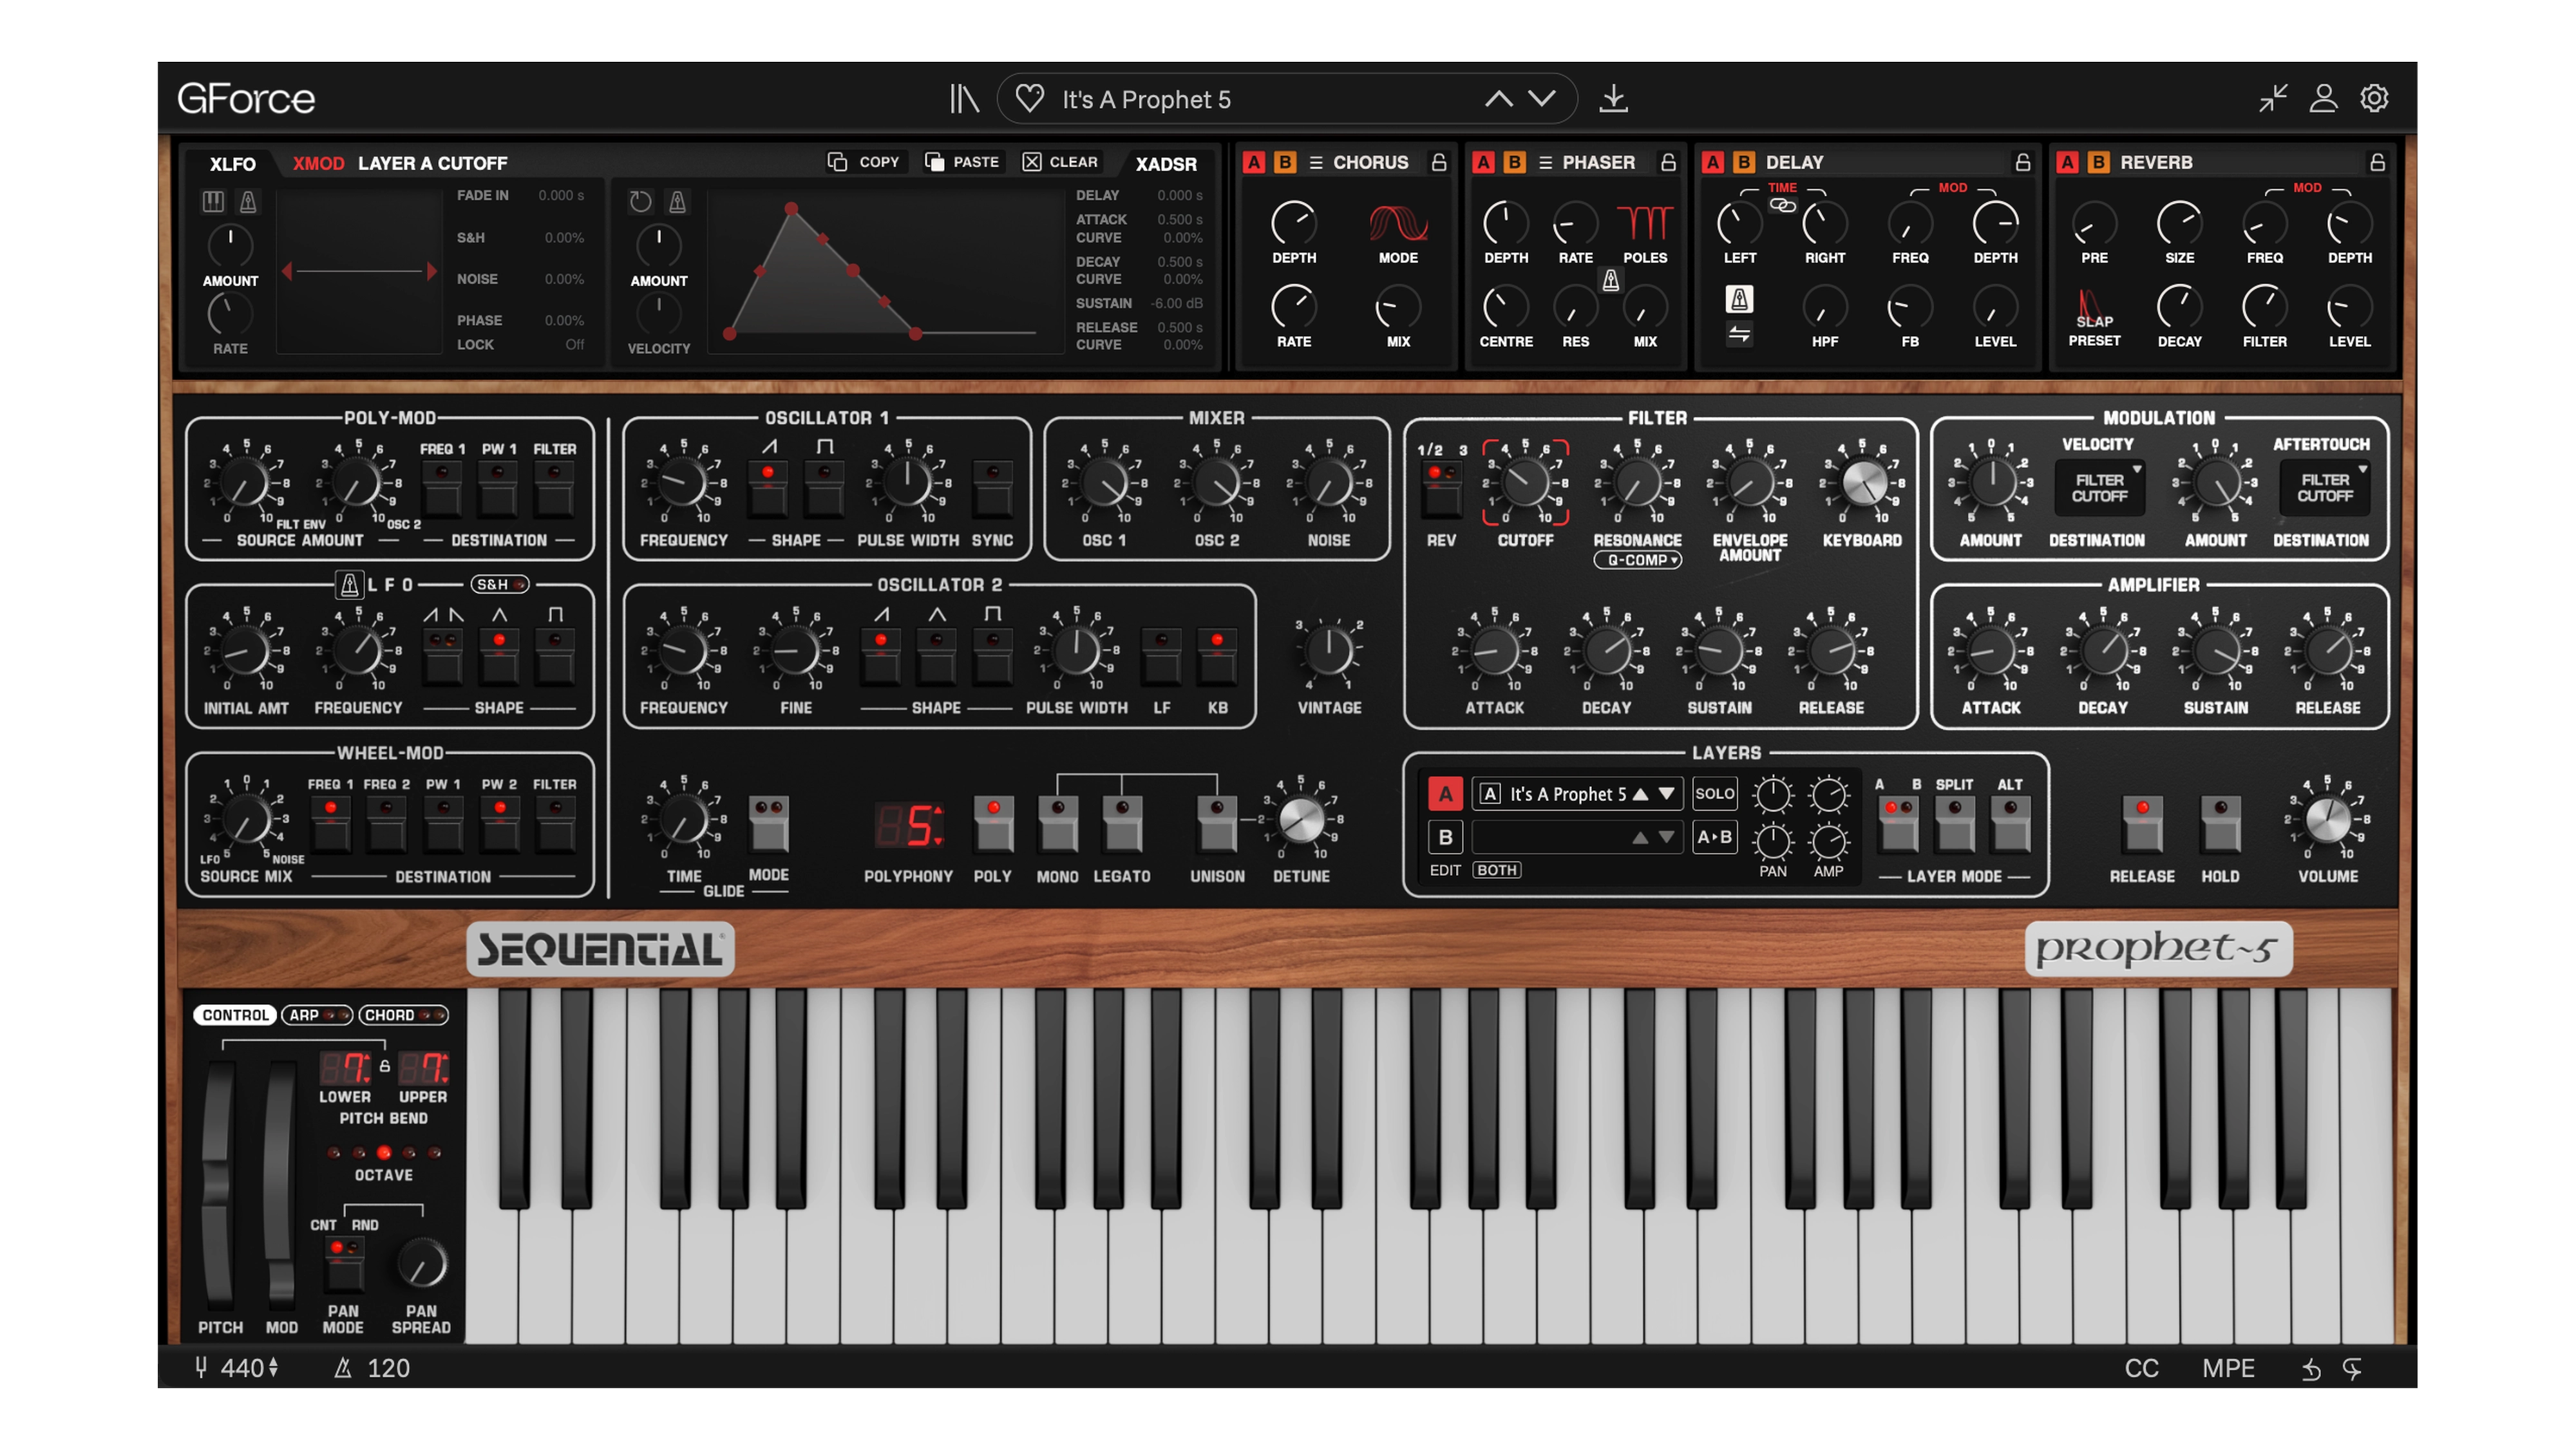Lock the Reverb effect padlock

pyautogui.click(x=2377, y=162)
